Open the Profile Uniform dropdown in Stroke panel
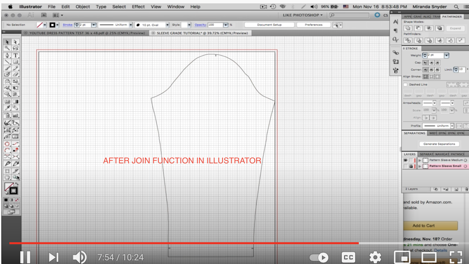Image resolution: width=469 pixels, height=264 pixels. 452,126
